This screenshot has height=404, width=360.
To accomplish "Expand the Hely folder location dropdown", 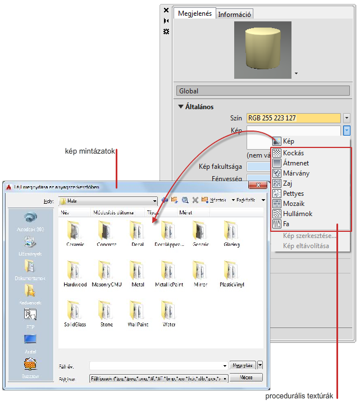I will 154,201.
